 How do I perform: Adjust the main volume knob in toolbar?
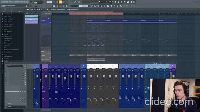click(x=31, y=2)
